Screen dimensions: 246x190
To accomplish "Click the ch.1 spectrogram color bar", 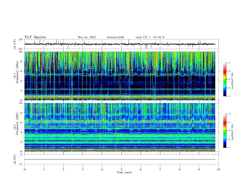I will [x=225, y=79].
